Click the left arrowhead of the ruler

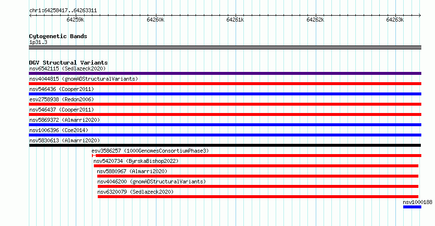(30, 15)
